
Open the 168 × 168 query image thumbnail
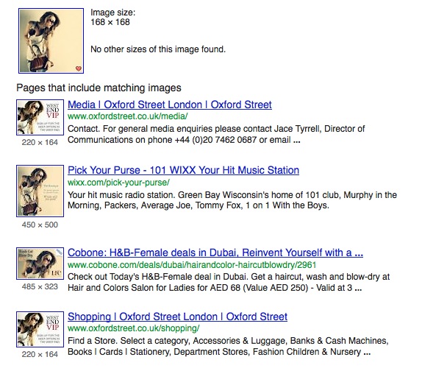pos(51,40)
